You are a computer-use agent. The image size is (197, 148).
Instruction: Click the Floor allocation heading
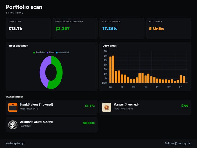[19, 46]
